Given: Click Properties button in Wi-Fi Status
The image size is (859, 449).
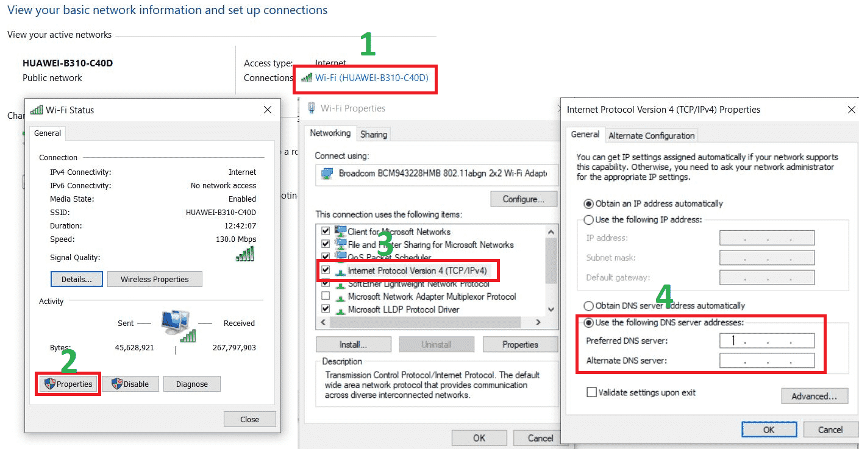Looking at the screenshot, I should (x=68, y=384).
